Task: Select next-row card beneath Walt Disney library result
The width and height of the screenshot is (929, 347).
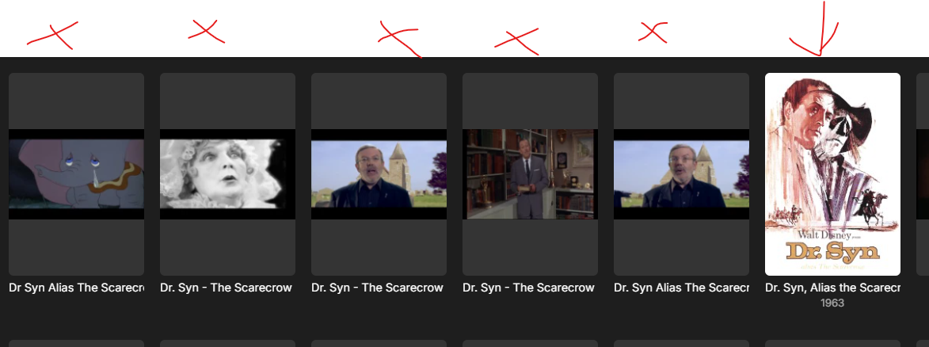Action: 531,344
